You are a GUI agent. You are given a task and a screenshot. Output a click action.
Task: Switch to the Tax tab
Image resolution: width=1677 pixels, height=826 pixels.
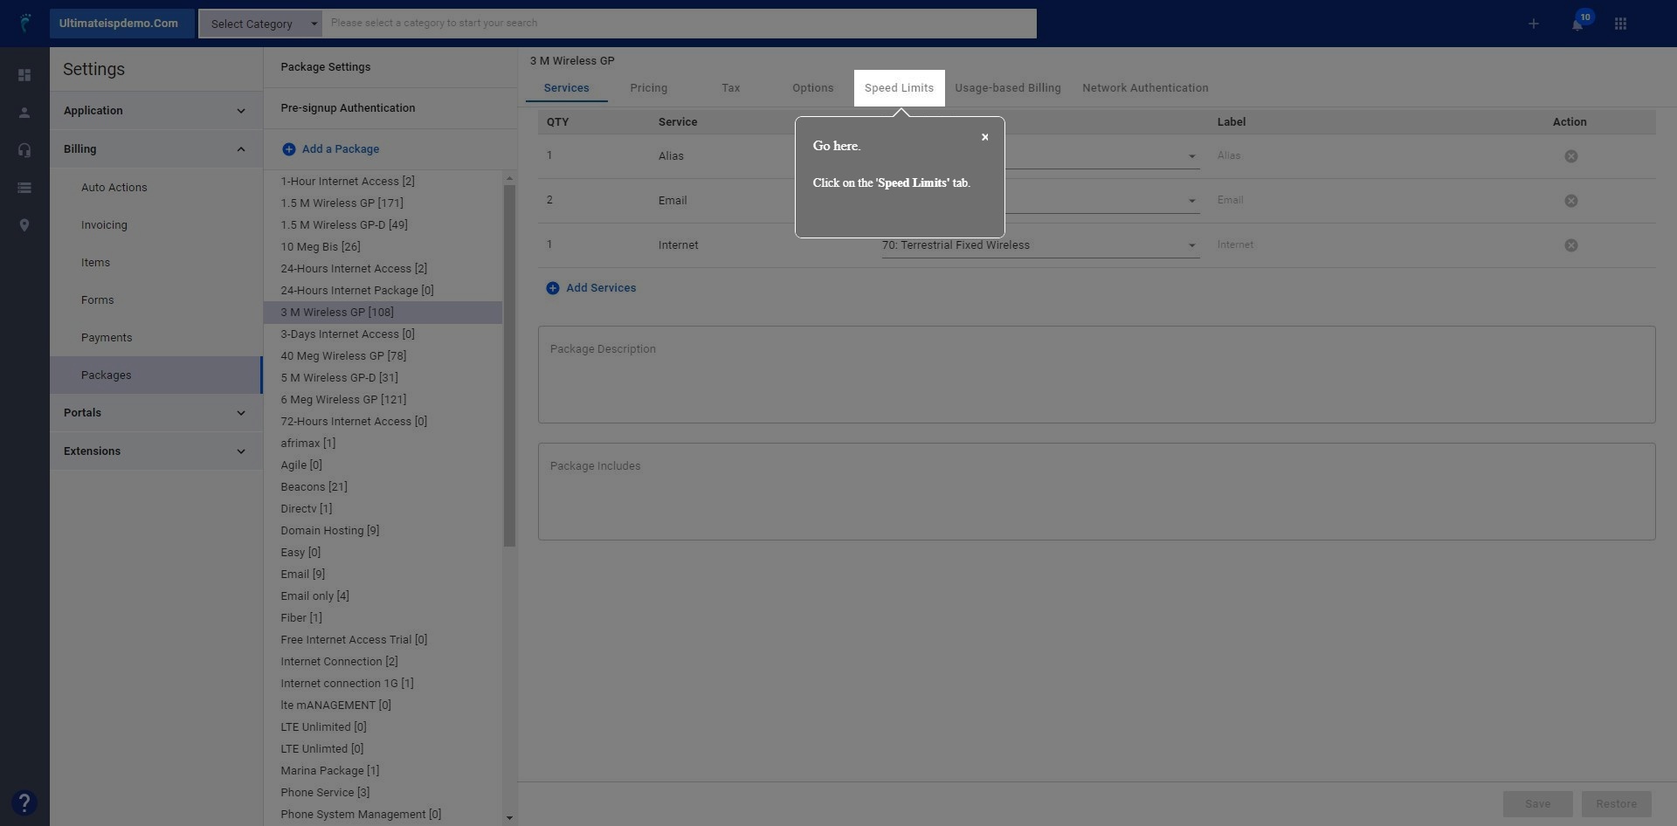731,88
